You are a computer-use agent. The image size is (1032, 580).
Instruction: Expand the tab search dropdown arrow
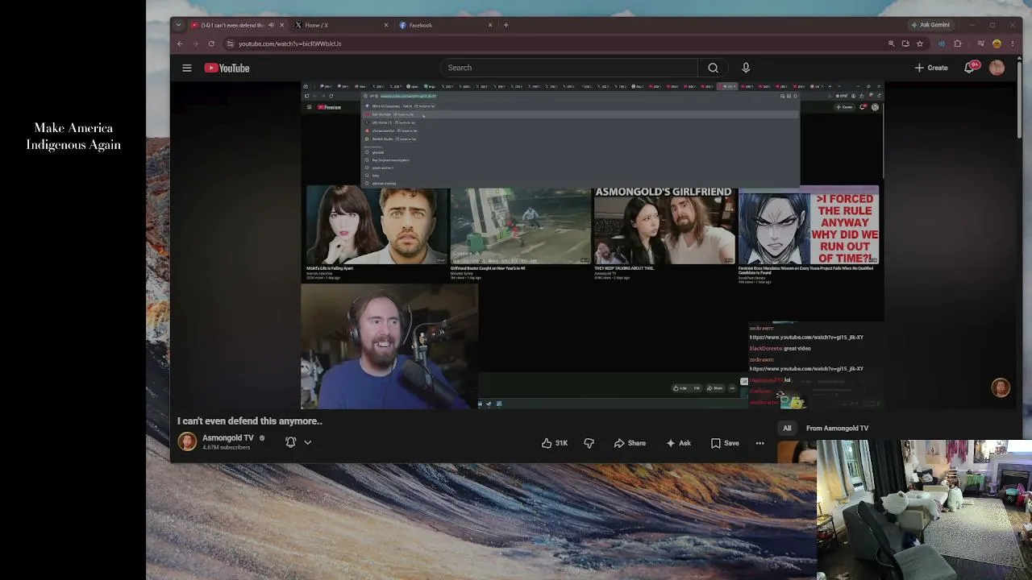point(178,25)
